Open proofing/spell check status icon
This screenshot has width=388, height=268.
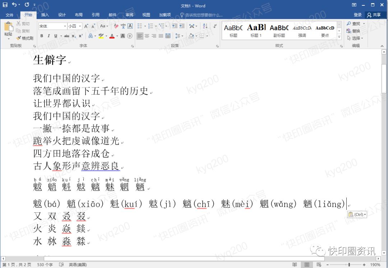pos(61,264)
